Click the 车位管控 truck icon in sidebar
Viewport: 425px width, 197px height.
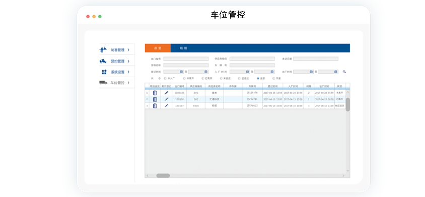103,83
